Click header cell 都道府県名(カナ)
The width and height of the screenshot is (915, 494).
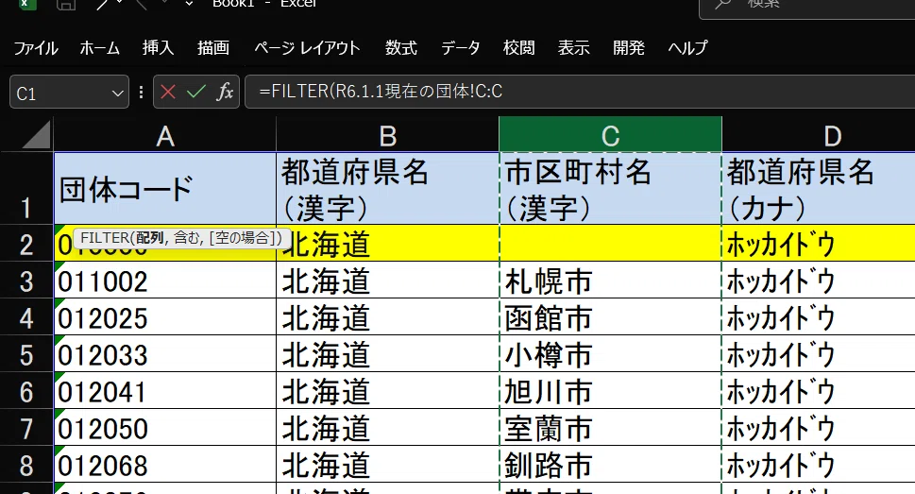(x=819, y=188)
